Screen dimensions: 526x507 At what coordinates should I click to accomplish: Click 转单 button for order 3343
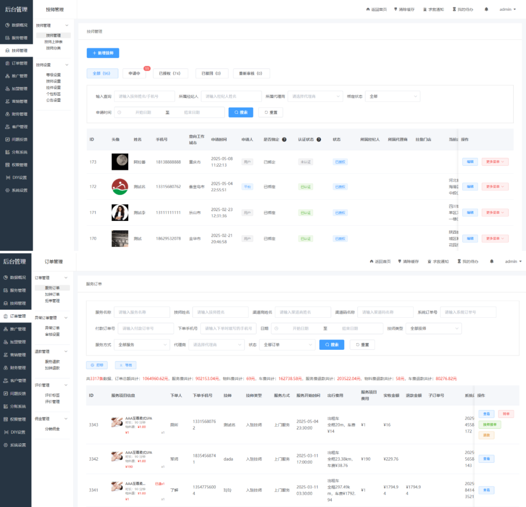pyautogui.click(x=506, y=414)
